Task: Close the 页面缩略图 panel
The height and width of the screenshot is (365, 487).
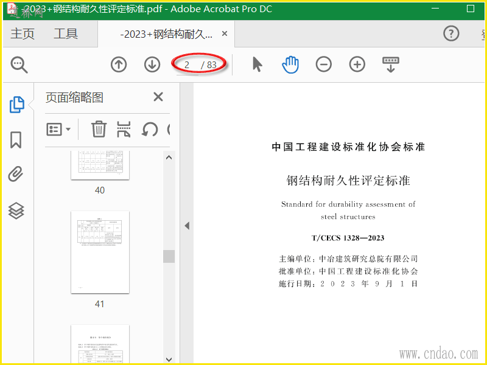Action: (158, 97)
